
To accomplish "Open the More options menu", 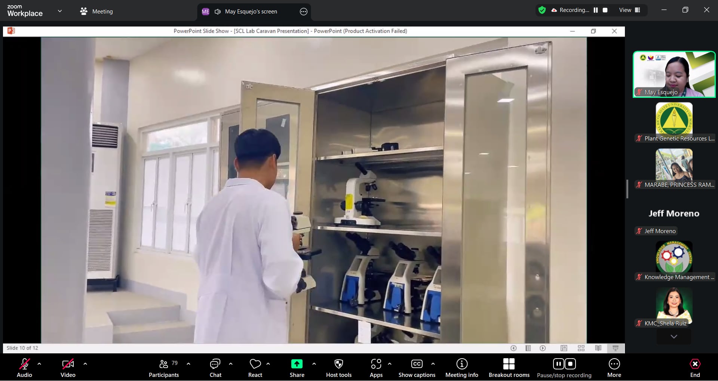I will pos(614,368).
